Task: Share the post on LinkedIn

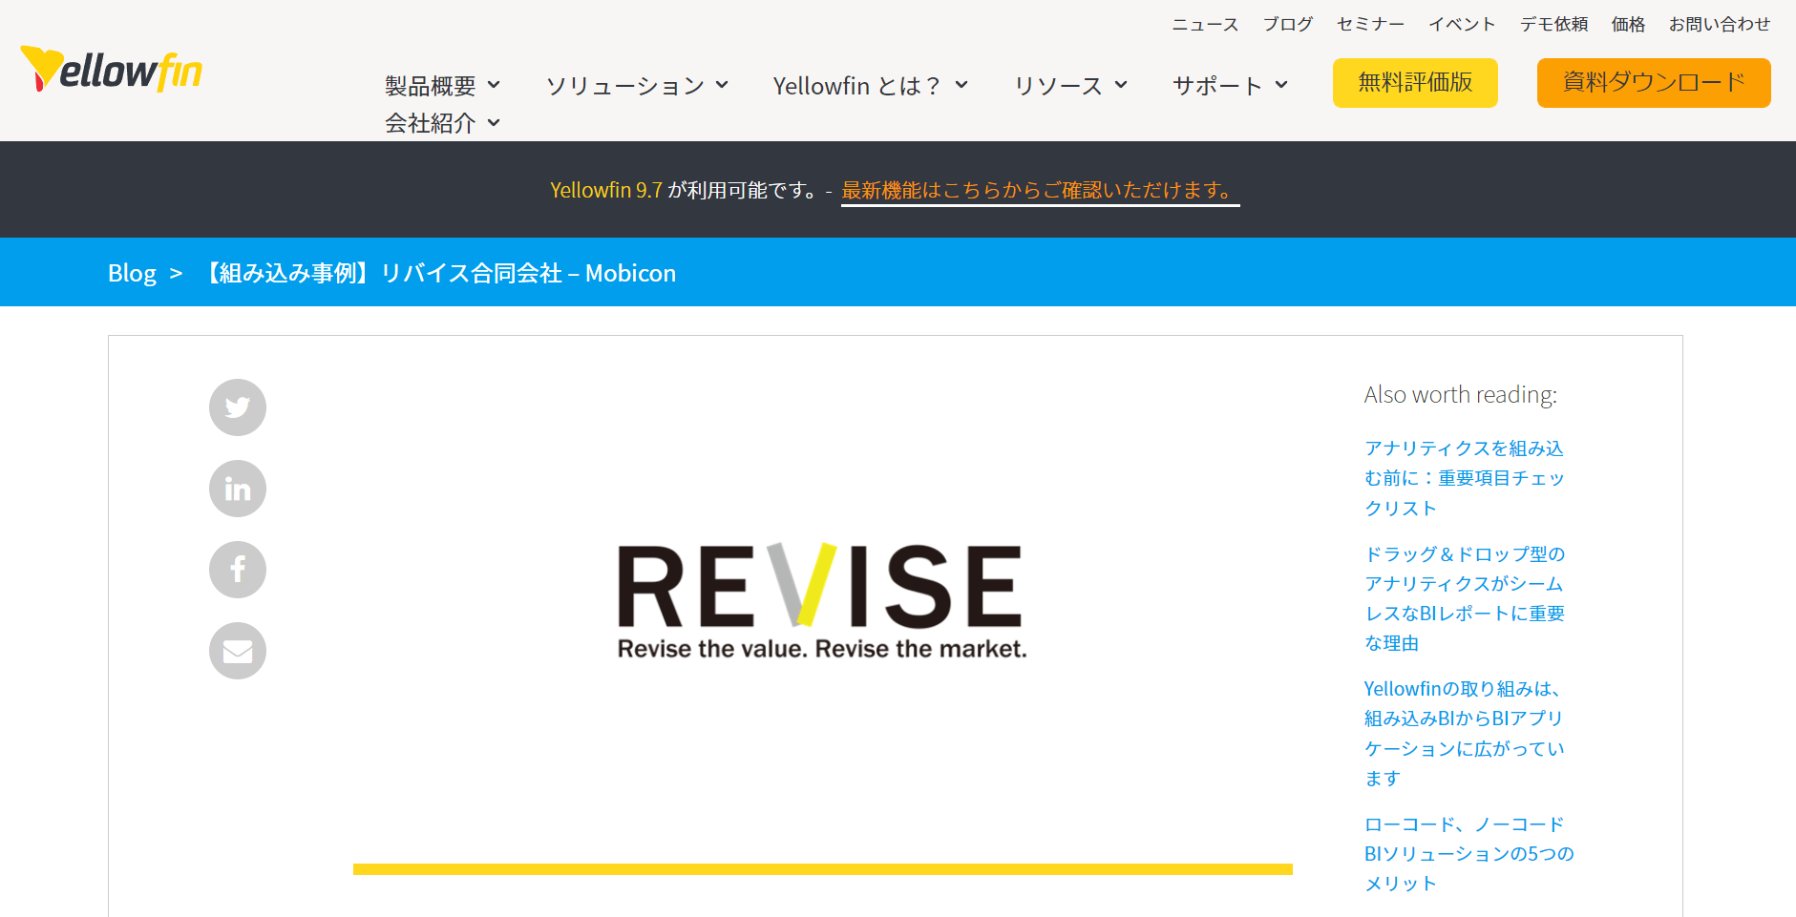Action: 238,489
